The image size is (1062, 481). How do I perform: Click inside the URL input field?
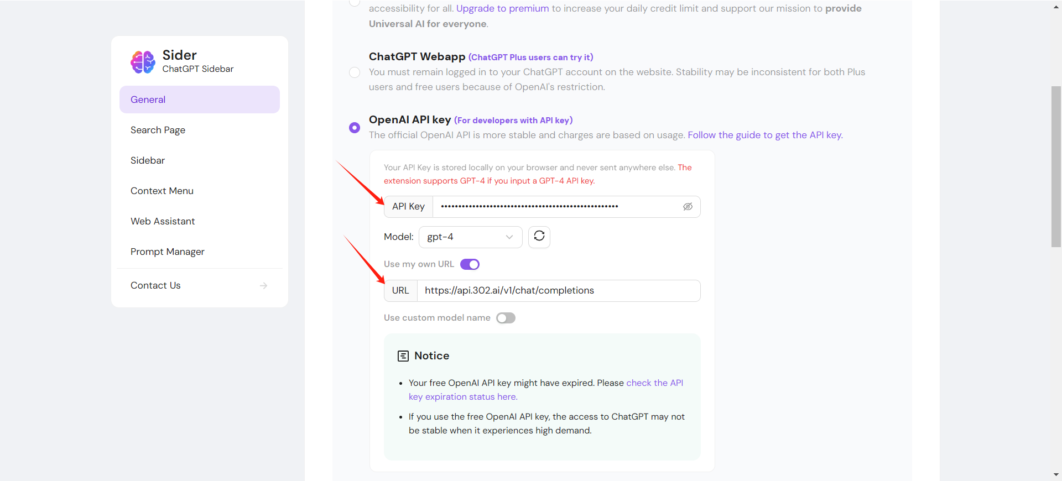(559, 290)
